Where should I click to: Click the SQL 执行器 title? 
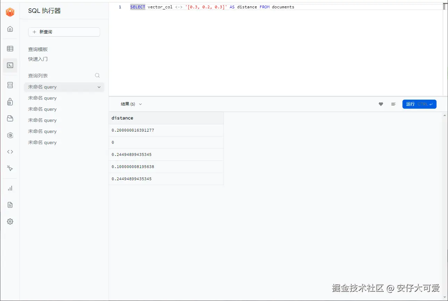click(x=44, y=11)
